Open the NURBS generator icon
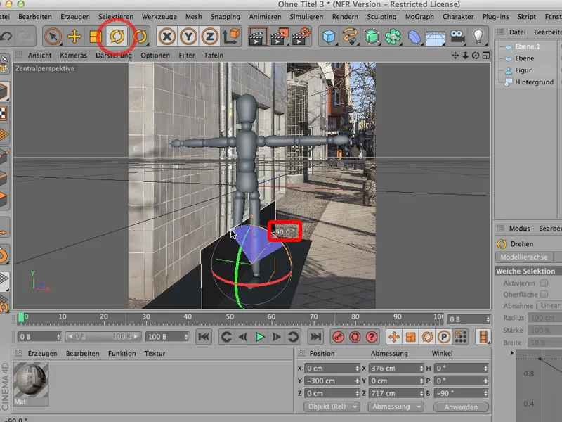The height and width of the screenshot is (422, 562). pyautogui.click(x=372, y=37)
